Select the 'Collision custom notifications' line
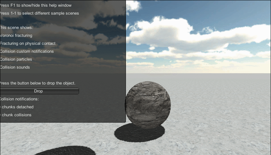The height and width of the screenshot is (155, 271). (27, 51)
